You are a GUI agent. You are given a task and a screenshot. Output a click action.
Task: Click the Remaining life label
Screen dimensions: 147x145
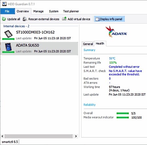[x=92, y=63]
